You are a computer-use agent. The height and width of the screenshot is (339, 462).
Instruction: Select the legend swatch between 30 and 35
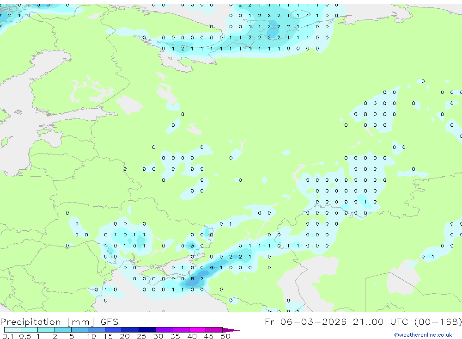164,330
